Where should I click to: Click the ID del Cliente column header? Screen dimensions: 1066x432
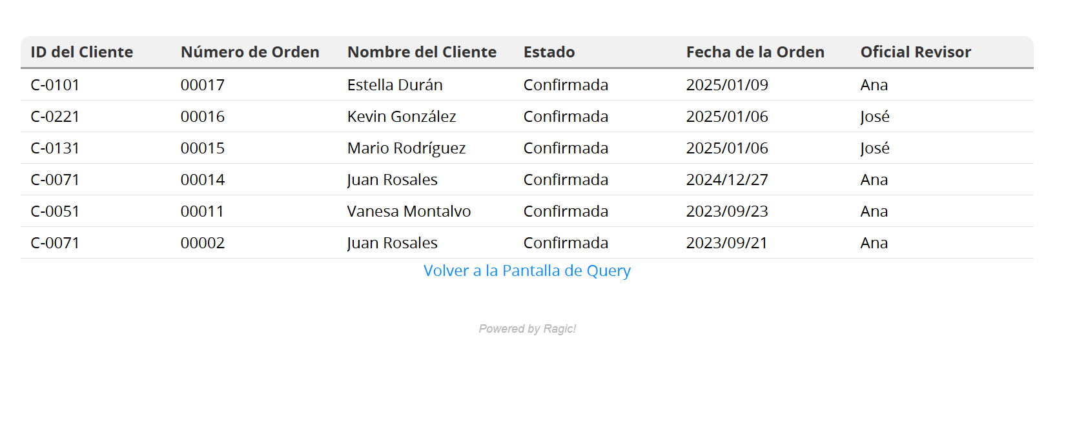point(82,52)
